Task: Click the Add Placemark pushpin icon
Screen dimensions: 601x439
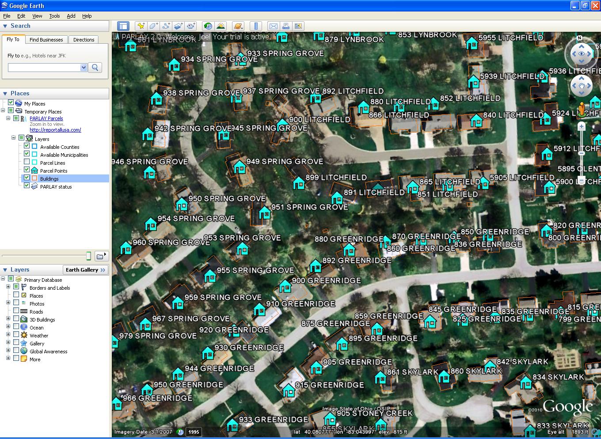Action: pos(141,26)
